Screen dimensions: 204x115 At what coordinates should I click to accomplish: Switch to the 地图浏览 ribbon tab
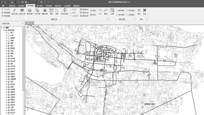[12, 6]
